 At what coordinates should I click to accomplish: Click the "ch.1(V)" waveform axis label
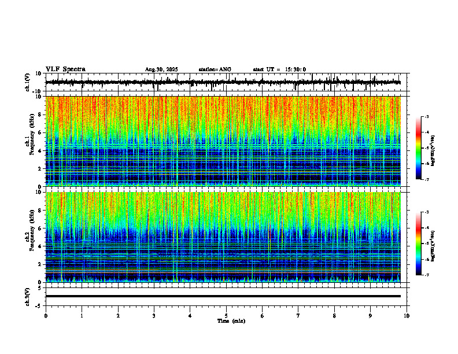28,82
